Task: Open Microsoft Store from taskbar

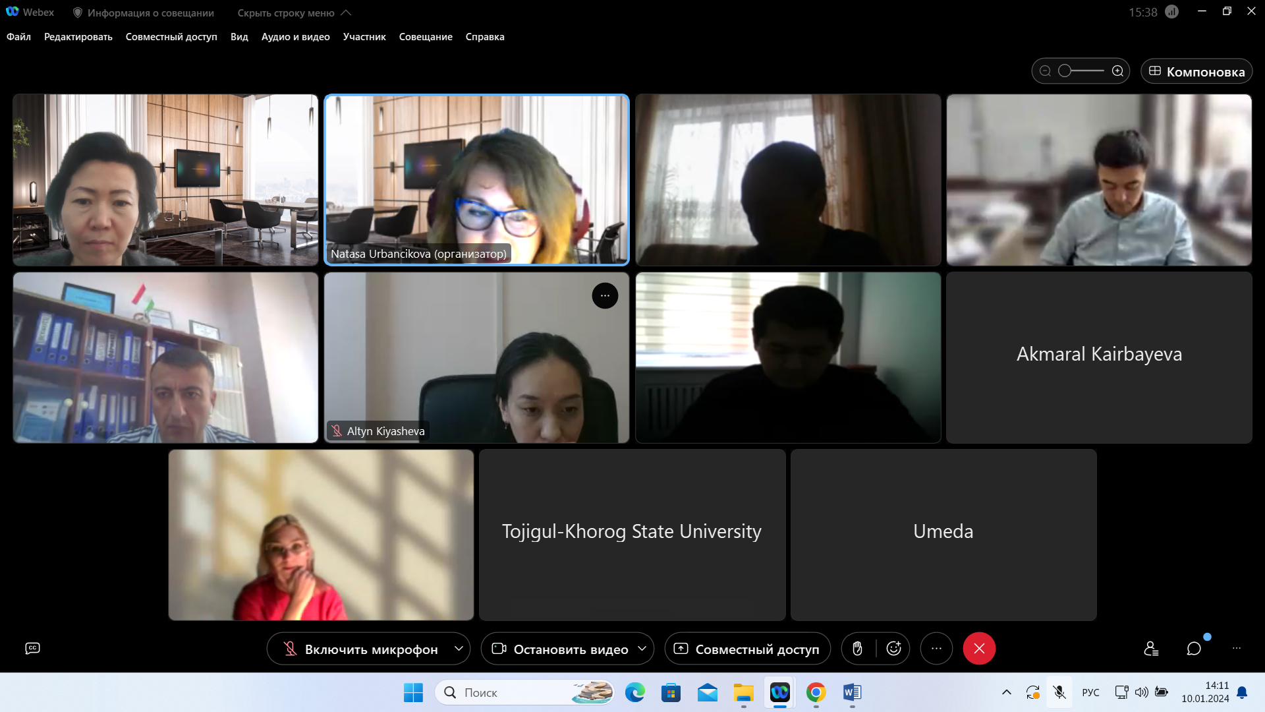Action: coord(671,692)
